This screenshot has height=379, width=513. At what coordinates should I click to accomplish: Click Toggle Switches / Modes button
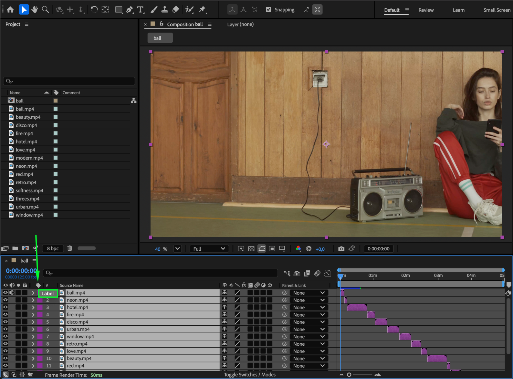(249, 375)
